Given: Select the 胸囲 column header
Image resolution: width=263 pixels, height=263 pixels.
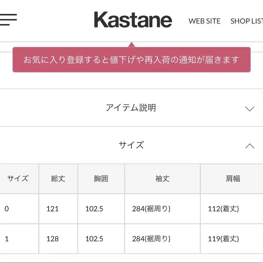Looking at the screenshot, I should (x=101, y=179).
